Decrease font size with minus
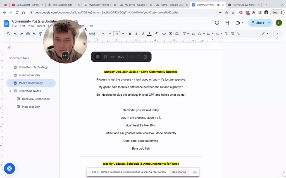286x178 pixels. tap(110, 34)
